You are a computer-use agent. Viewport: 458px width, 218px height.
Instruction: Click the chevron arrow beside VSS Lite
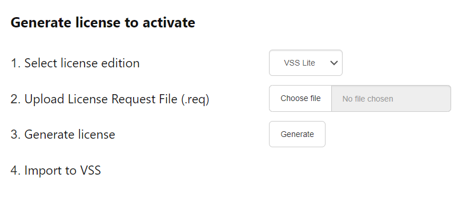pyautogui.click(x=334, y=63)
